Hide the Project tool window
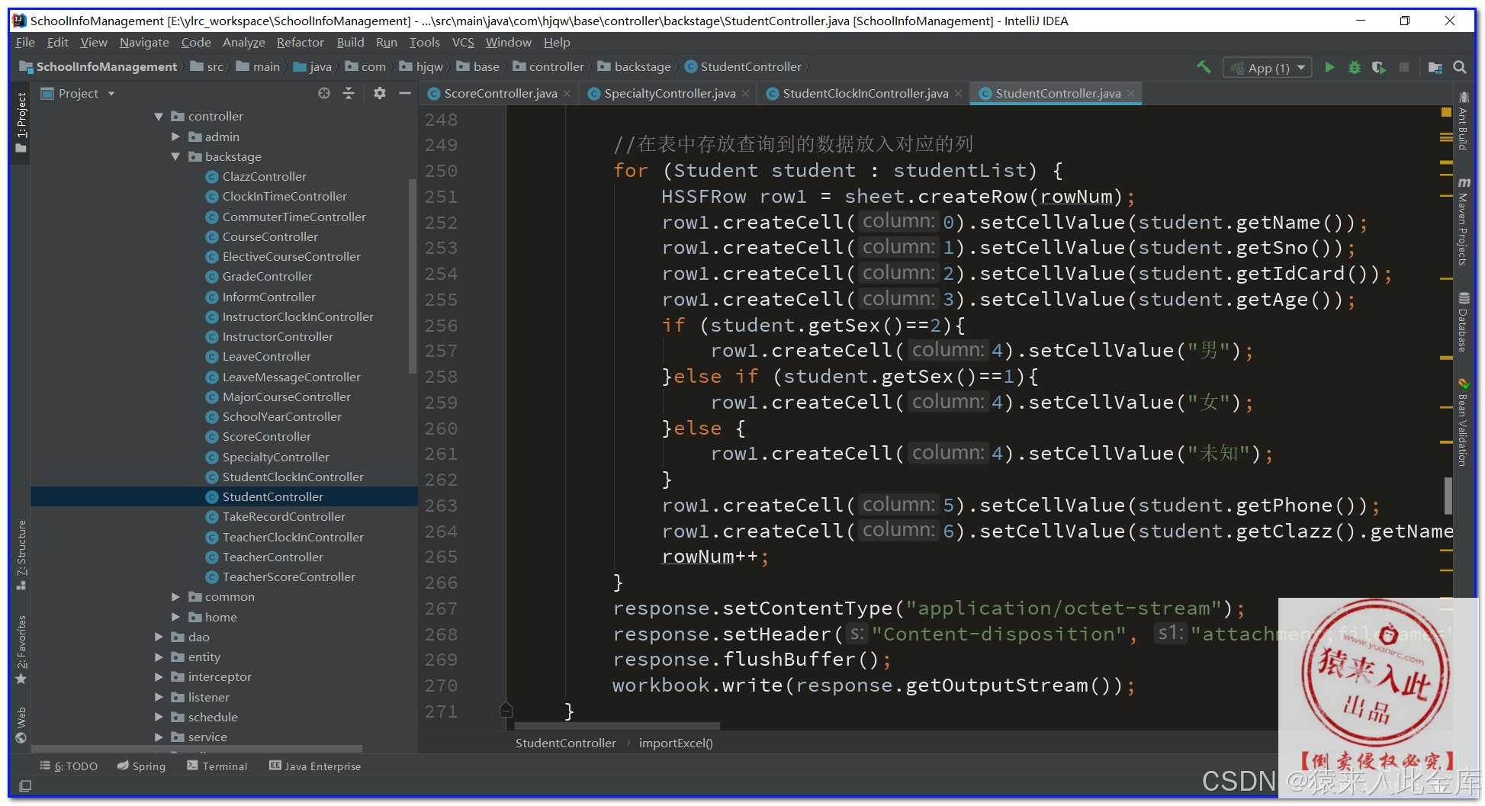Image resolution: width=1485 pixels, height=806 pixels. point(405,93)
